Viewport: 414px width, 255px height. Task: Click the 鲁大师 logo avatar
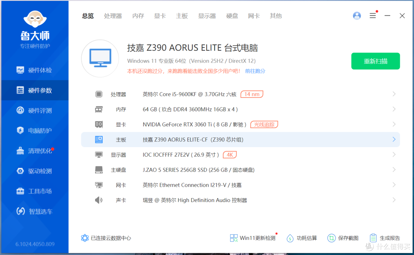pos(35,19)
